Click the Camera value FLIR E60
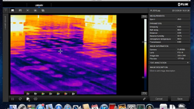 point(181,50)
